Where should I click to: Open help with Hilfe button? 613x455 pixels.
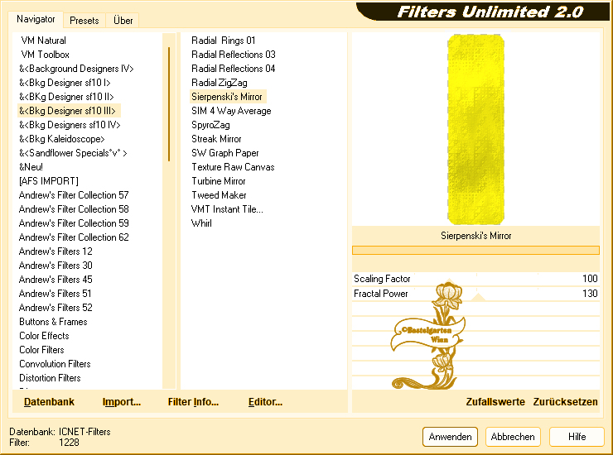[577, 437]
